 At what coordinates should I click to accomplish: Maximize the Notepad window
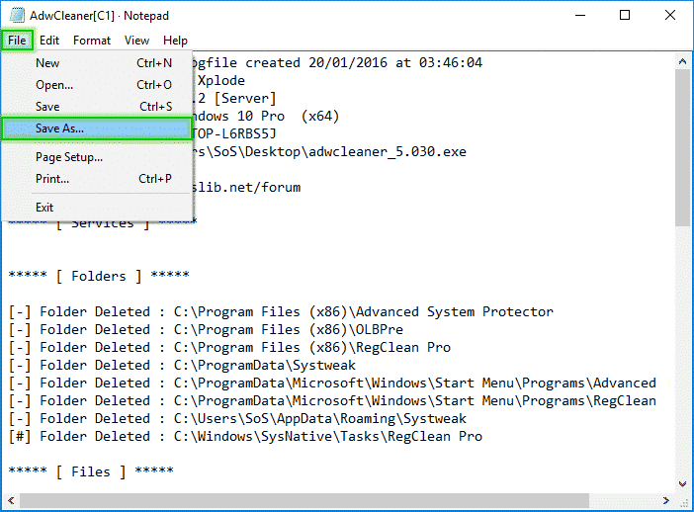pyautogui.click(x=625, y=15)
